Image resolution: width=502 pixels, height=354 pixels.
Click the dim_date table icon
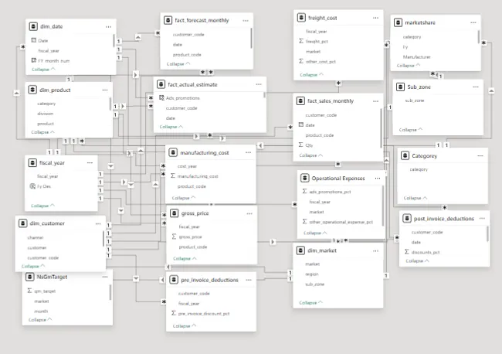pos(33,26)
